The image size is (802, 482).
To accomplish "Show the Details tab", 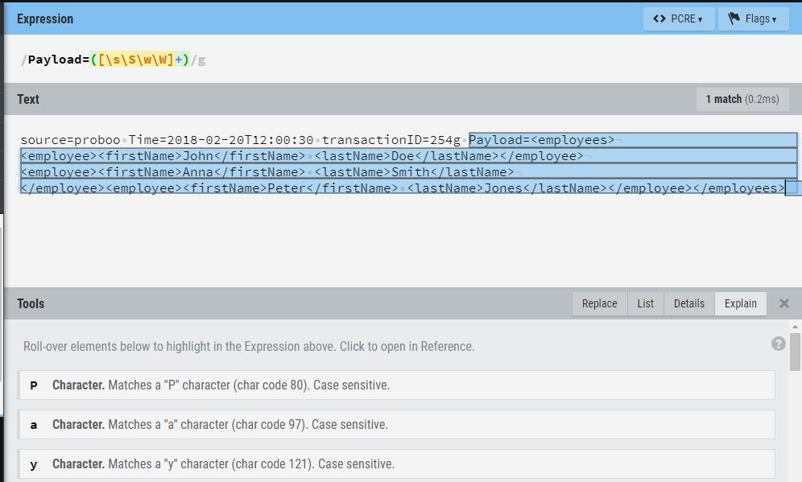I will point(688,303).
